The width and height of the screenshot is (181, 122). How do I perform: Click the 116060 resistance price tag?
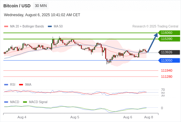(169, 33)
